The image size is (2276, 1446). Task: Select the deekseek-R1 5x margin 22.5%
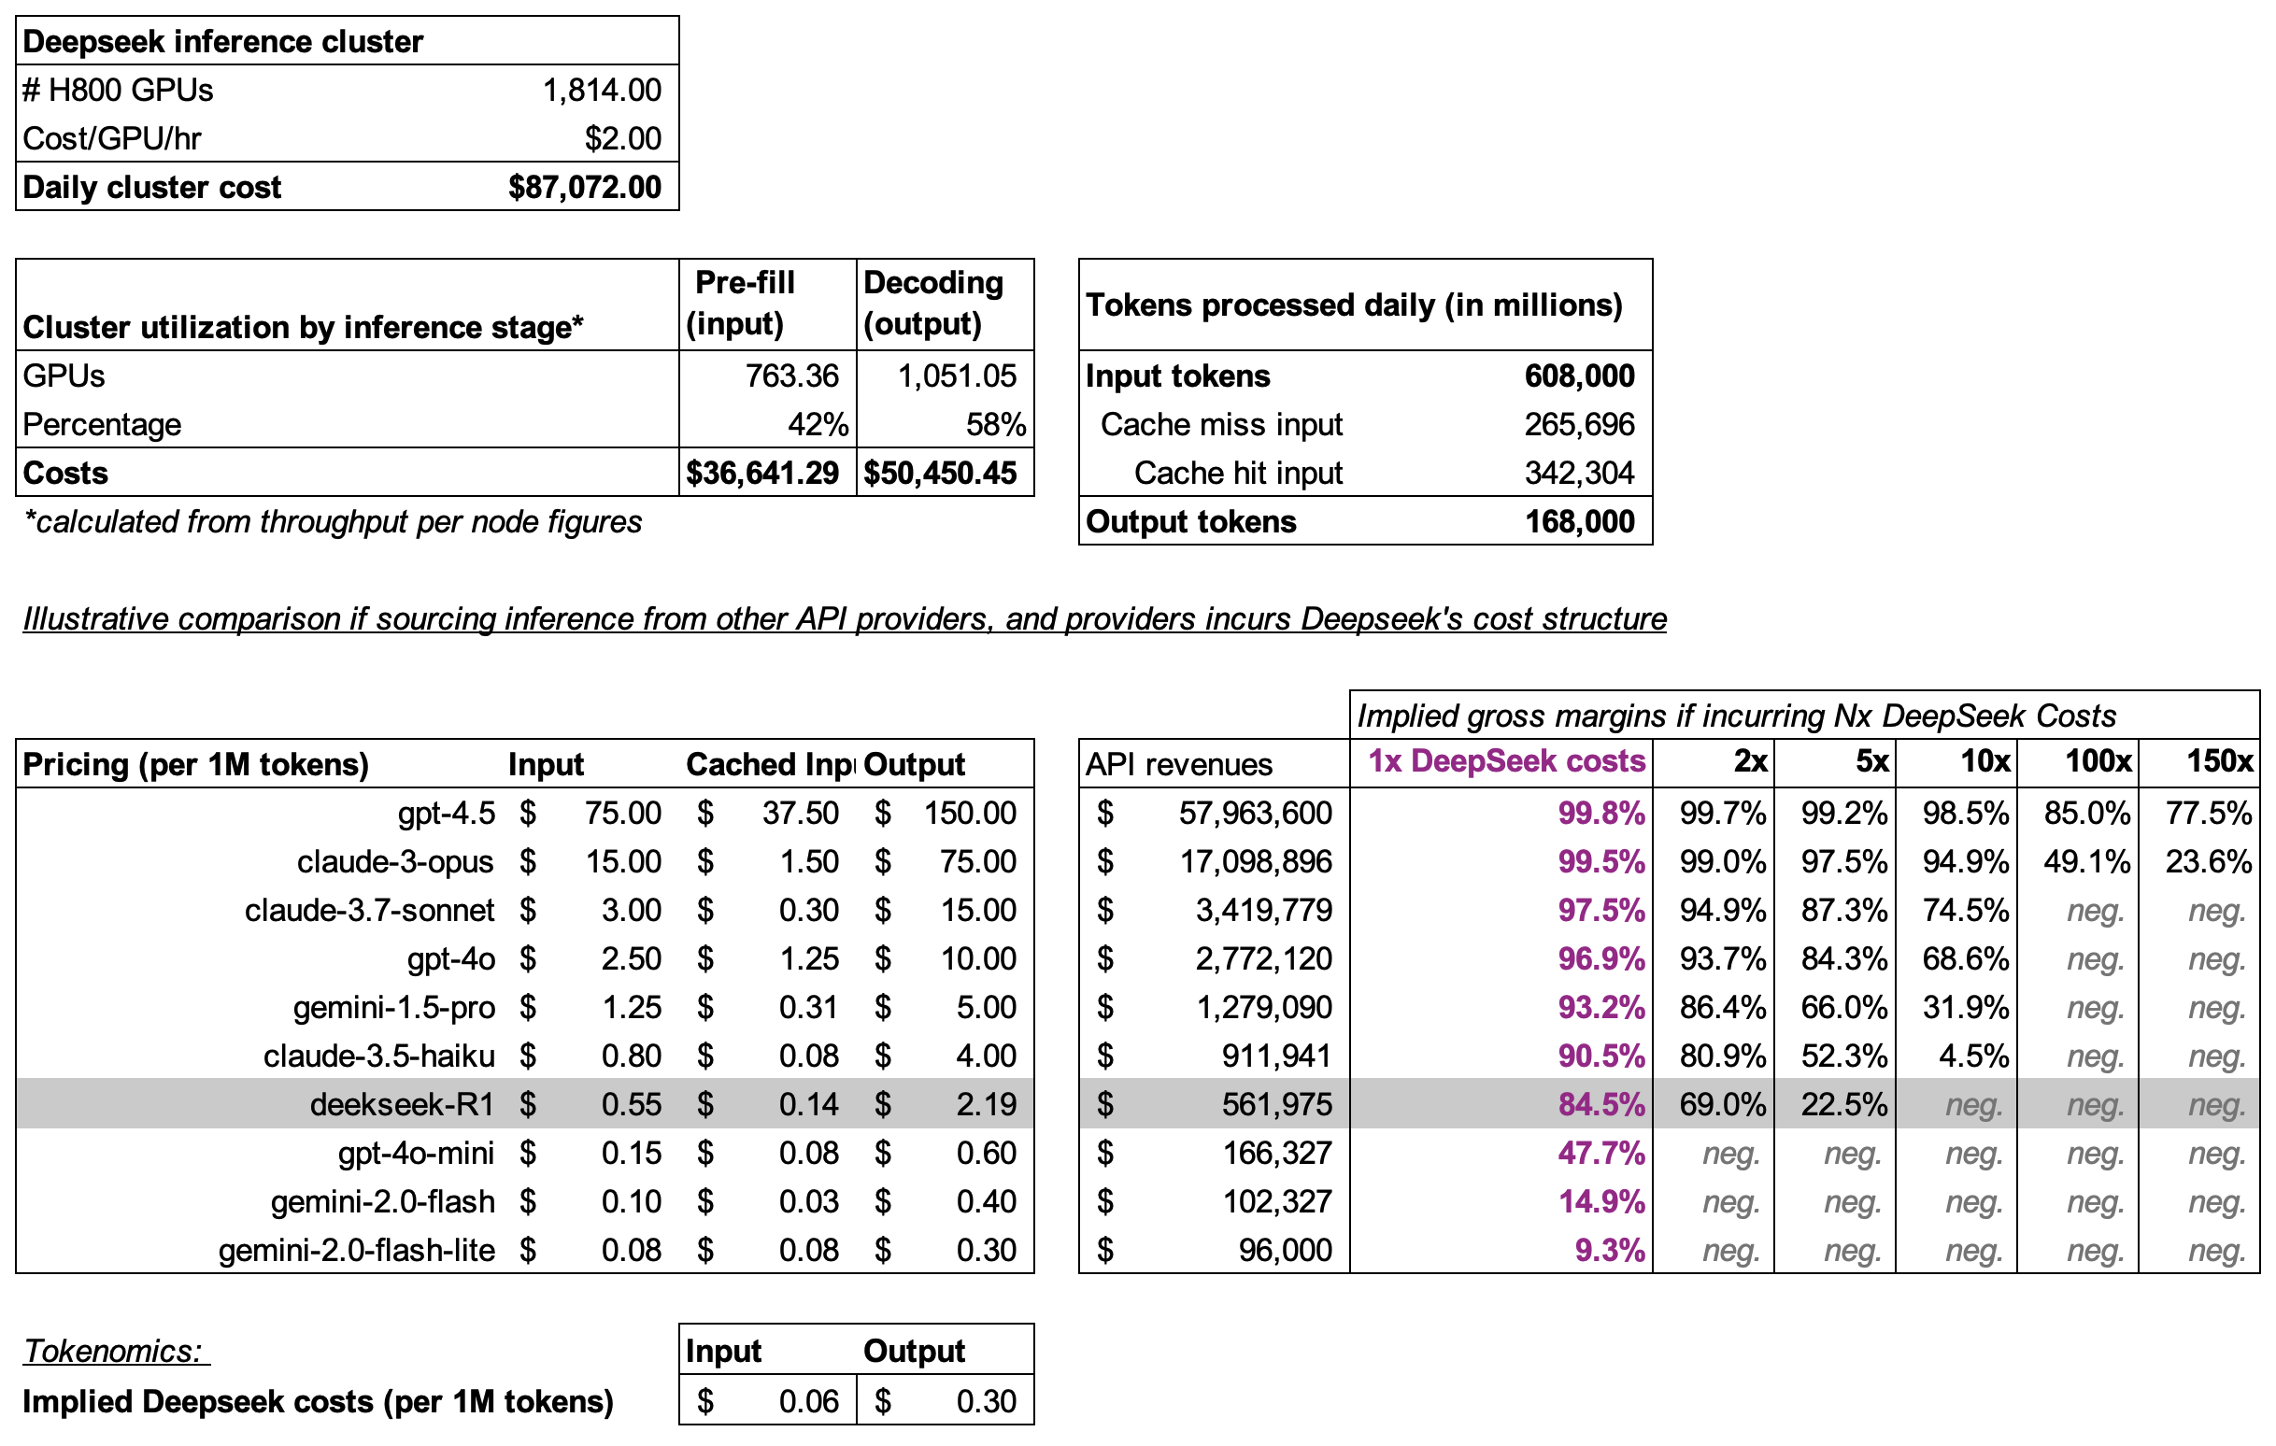[x=1844, y=1105]
